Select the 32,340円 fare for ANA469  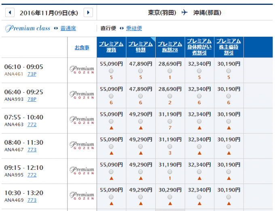199,197
